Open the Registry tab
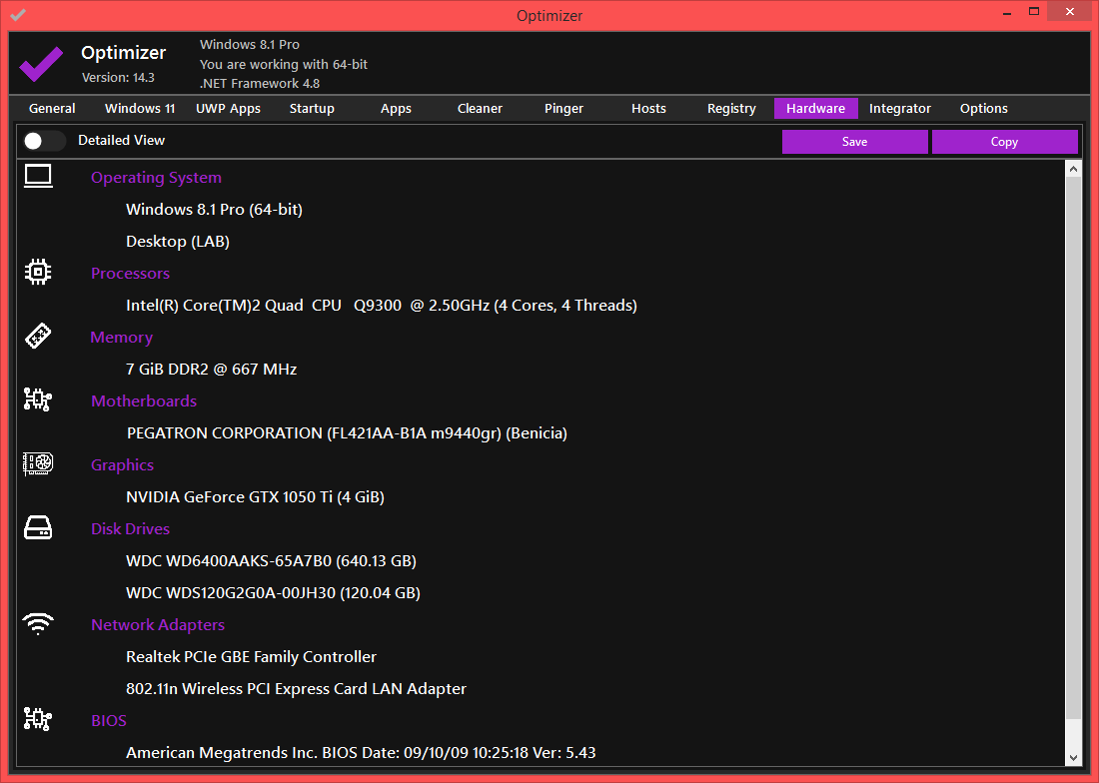Screen dimensions: 1099x783 pyautogui.click(x=731, y=109)
